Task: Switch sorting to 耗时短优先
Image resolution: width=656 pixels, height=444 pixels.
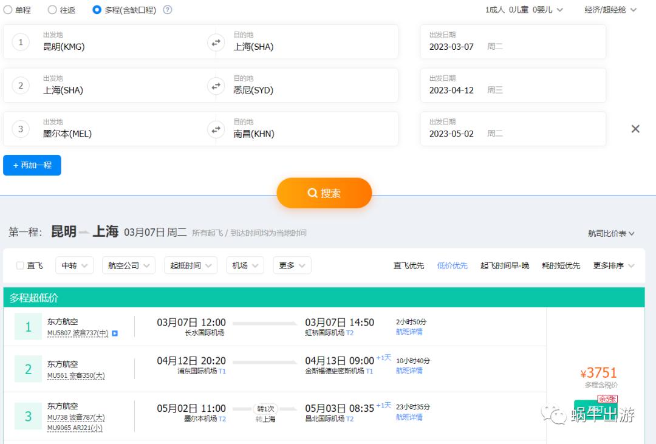Action: coord(560,265)
